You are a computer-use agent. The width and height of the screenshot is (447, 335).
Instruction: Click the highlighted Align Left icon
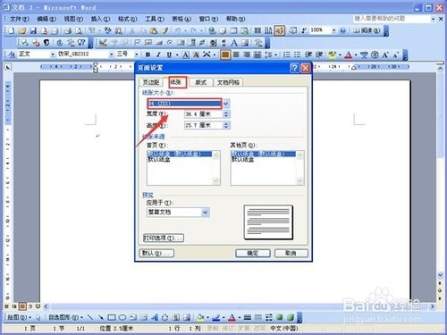point(225,54)
